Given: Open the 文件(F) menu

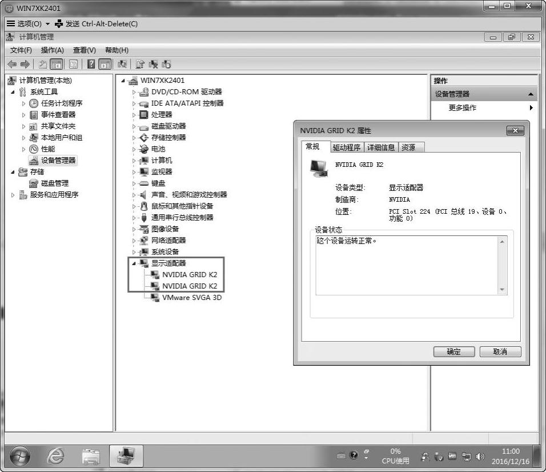Looking at the screenshot, I should [21, 50].
